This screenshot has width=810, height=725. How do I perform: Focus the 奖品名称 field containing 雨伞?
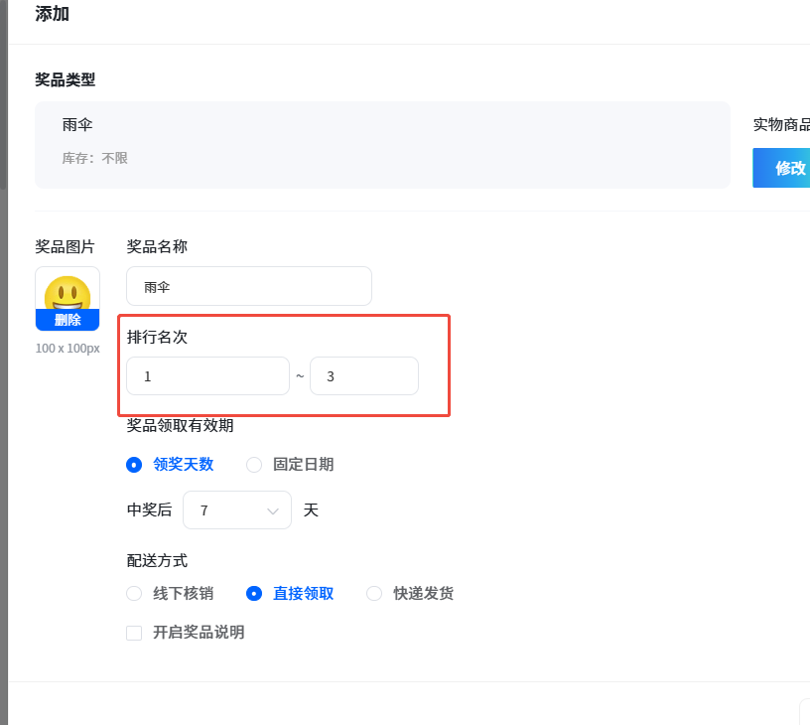[249, 286]
